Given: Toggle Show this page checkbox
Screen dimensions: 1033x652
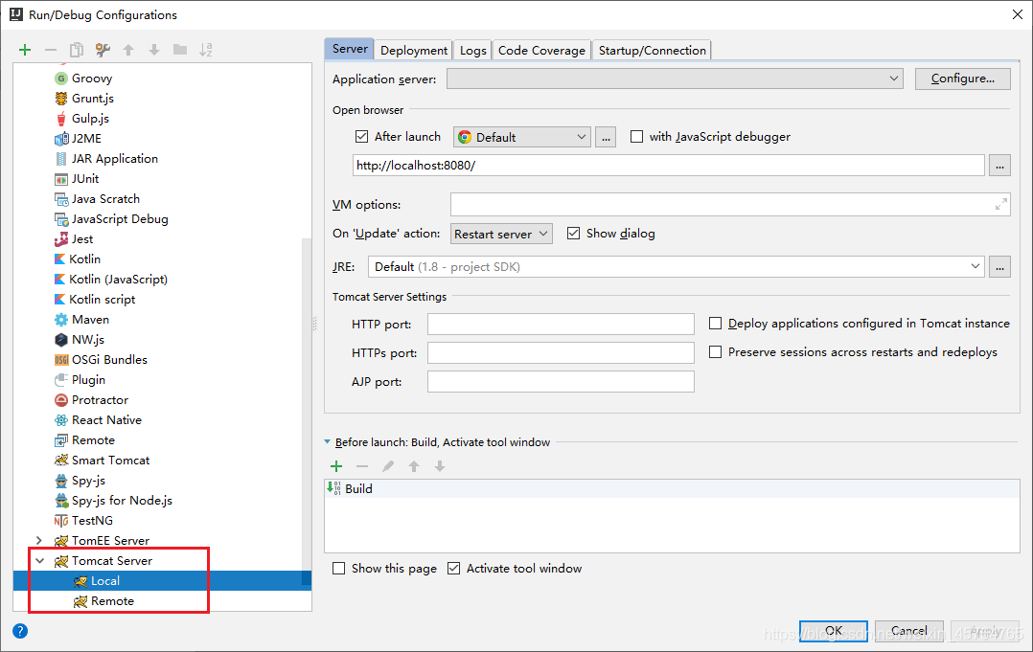Looking at the screenshot, I should pos(338,569).
